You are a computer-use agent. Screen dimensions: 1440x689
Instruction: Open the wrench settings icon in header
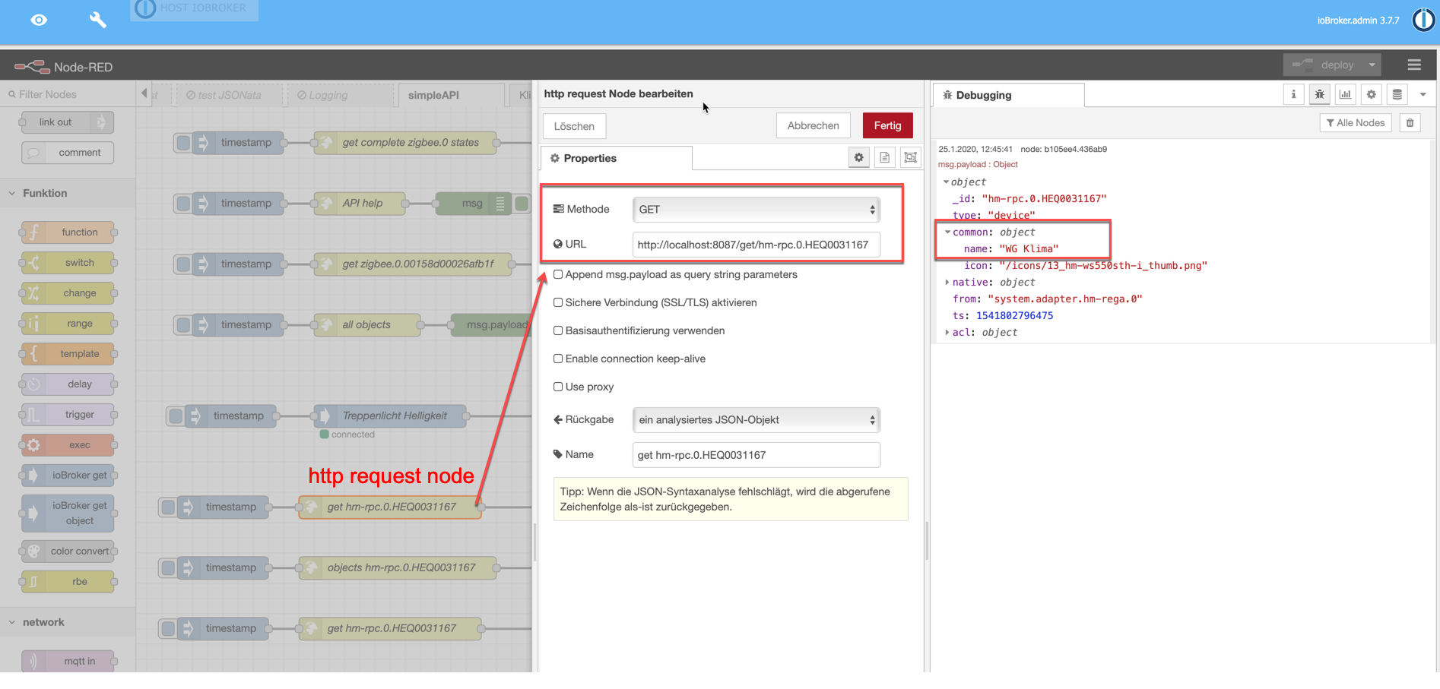tap(98, 20)
